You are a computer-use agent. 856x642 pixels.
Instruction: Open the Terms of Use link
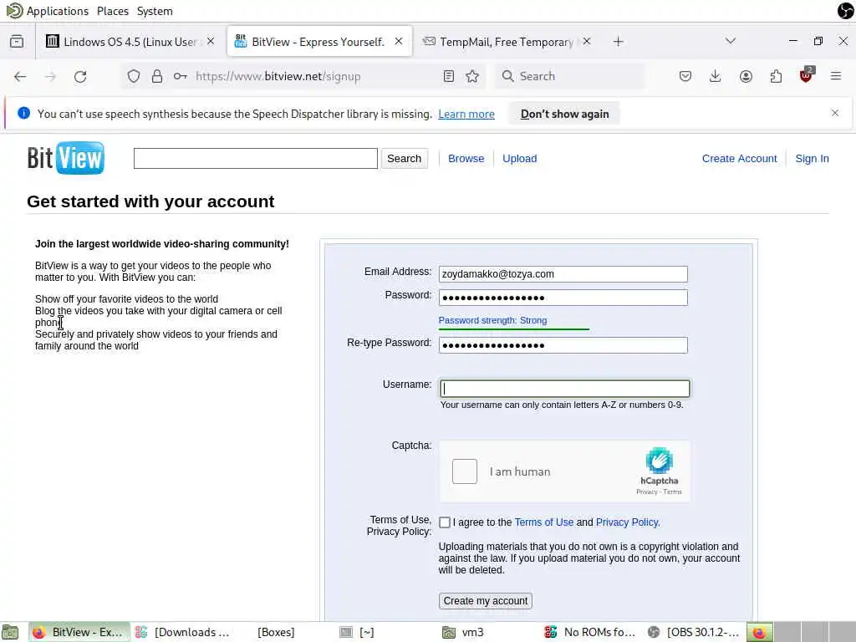click(543, 522)
